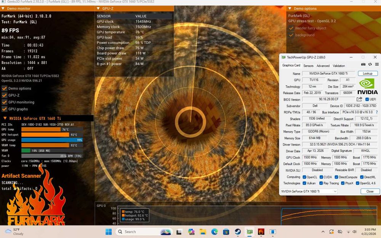Open network Wi-Fi tray icon
This screenshot has width=381, height=238.
pos(349,232)
